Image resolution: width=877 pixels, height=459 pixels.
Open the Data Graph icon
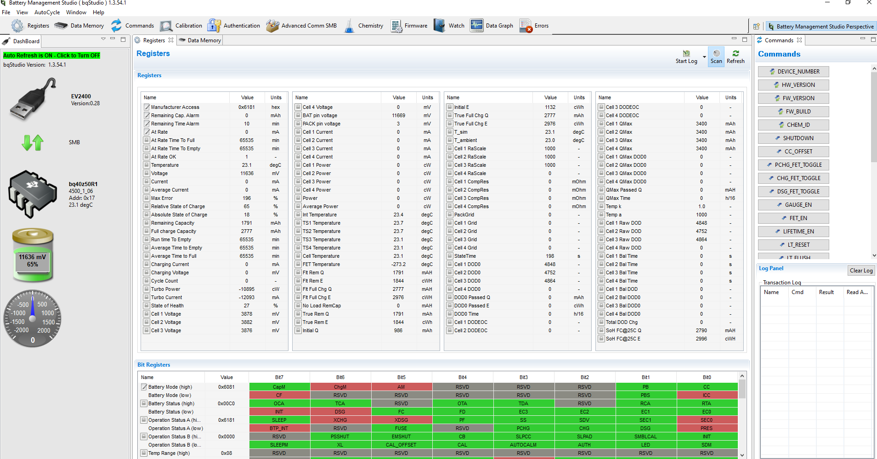477,25
